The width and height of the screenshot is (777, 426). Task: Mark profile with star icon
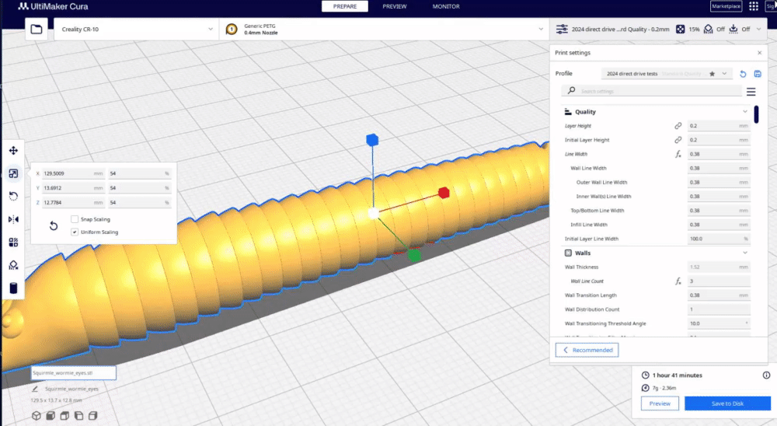point(712,74)
